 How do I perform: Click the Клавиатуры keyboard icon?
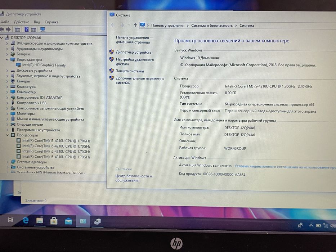pos(13,86)
